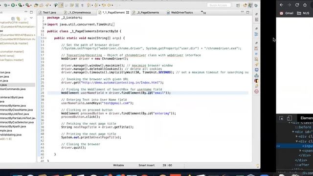Click line 25 driver.get URL string

coord(120,83)
